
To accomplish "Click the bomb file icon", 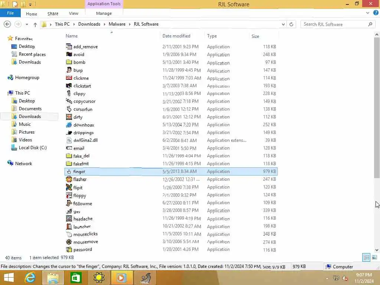I will pyautogui.click(x=69, y=62).
